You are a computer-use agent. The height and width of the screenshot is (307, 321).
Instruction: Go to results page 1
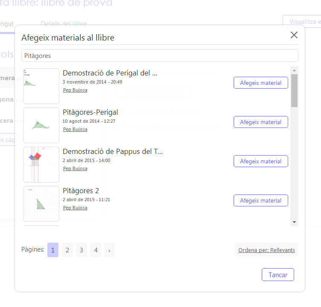coord(53,250)
